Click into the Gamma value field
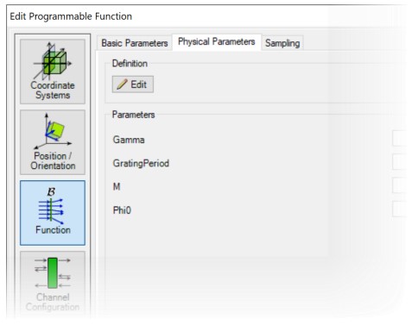The image size is (412, 325). coord(400,140)
